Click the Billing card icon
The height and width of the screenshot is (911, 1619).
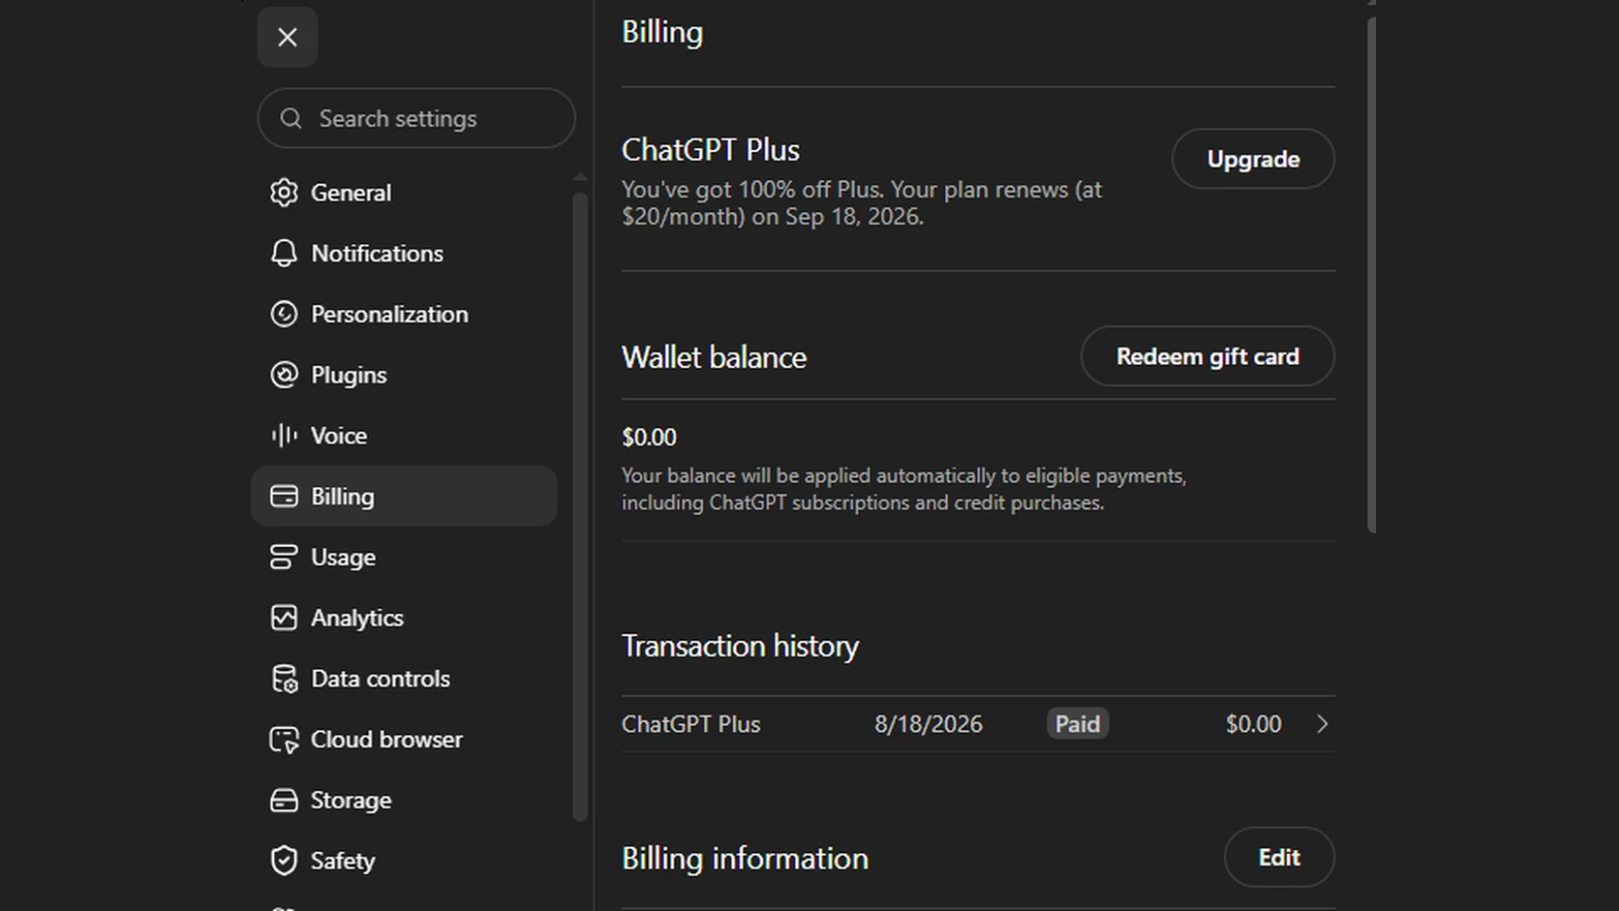pyautogui.click(x=284, y=497)
